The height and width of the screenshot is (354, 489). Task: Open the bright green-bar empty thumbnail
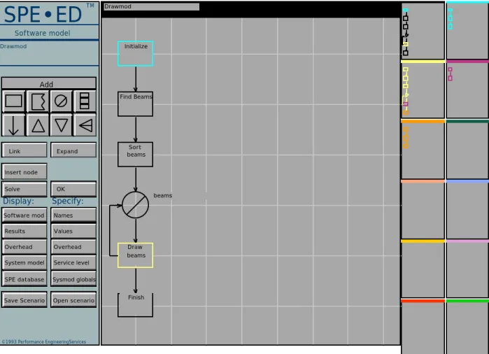[x=467, y=326]
